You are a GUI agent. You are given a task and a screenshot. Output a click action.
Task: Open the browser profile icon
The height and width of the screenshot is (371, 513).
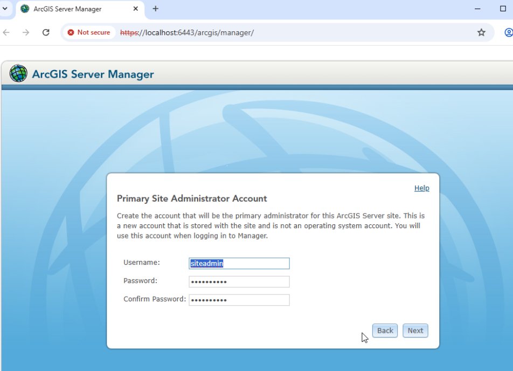click(509, 32)
